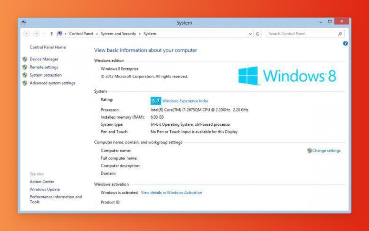
Task: Click the Computer name label
Action: pyautogui.click(x=116, y=151)
